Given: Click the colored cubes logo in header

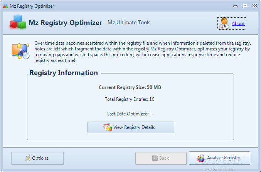Looking at the screenshot, I should [x=18, y=22].
